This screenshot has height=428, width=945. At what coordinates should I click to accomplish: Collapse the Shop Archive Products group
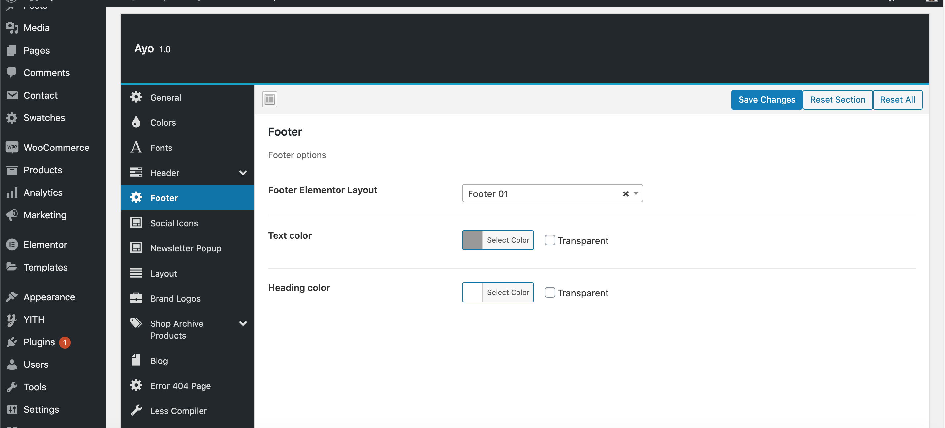click(x=243, y=323)
